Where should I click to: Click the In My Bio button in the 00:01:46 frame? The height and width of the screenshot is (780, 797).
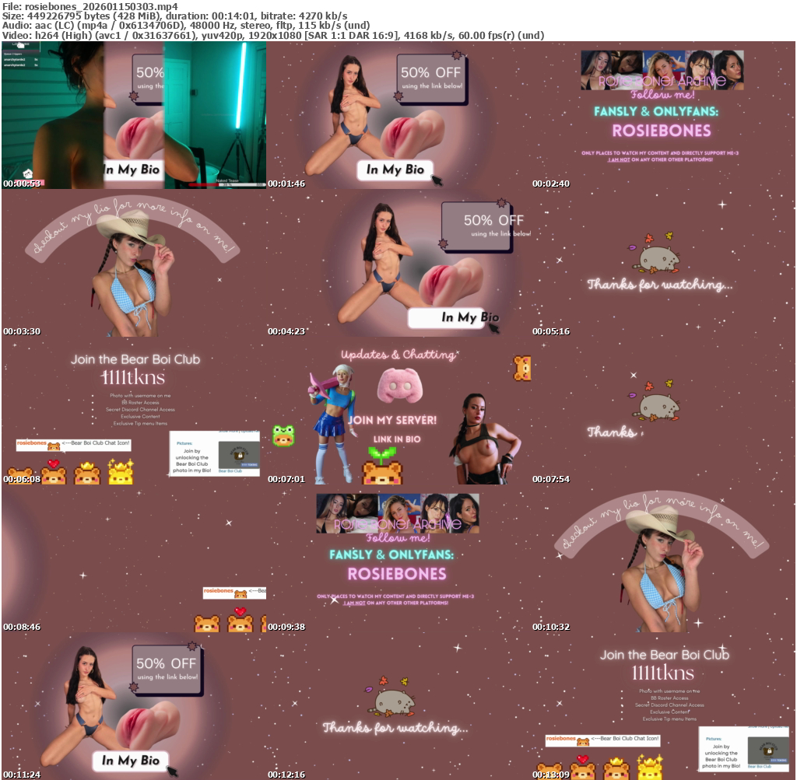click(395, 170)
